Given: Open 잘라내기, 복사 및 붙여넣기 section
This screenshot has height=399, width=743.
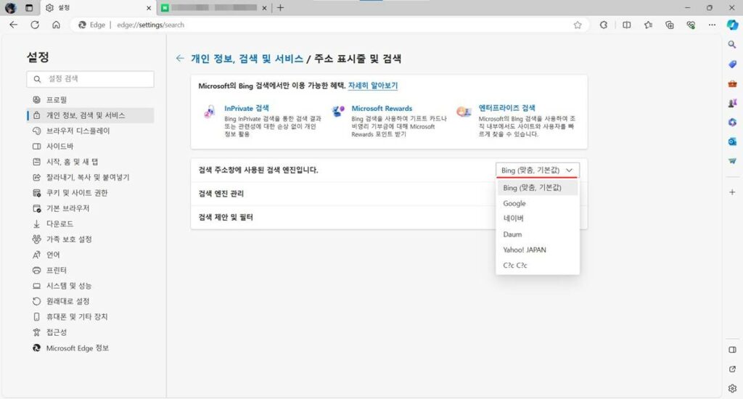Looking at the screenshot, I should pos(91,177).
